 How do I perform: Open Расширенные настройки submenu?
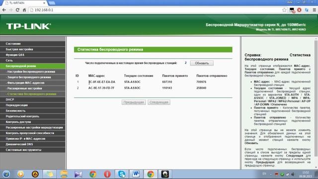click(x=33, y=89)
